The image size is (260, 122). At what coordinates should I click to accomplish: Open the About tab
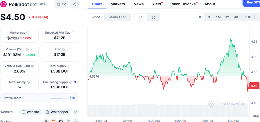point(210,4)
